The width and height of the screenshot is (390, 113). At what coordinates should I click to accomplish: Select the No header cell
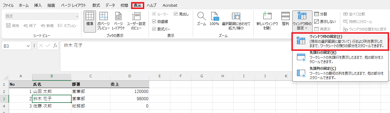tap(20, 84)
